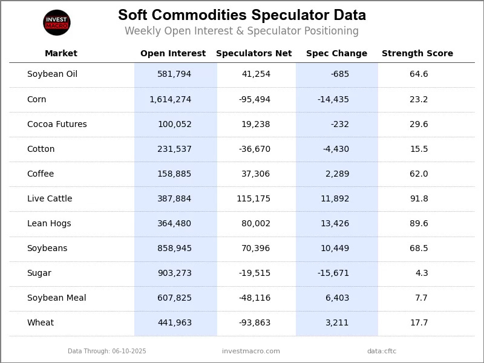Click the Corn open interest value 1,614,274
The width and height of the screenshot is (484, 363).
[x=171, y=99]
